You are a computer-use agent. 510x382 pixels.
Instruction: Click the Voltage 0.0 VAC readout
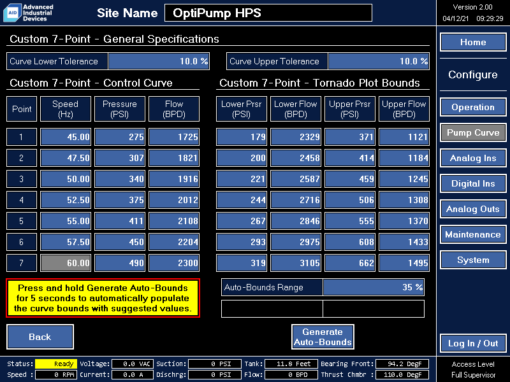pyautogui.click(x=133, y=364)
